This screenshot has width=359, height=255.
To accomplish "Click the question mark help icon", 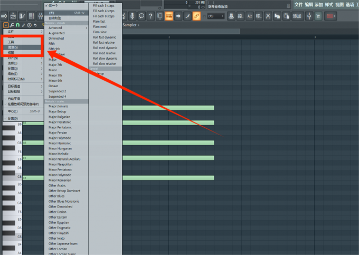I will click(x=150, y=16).
